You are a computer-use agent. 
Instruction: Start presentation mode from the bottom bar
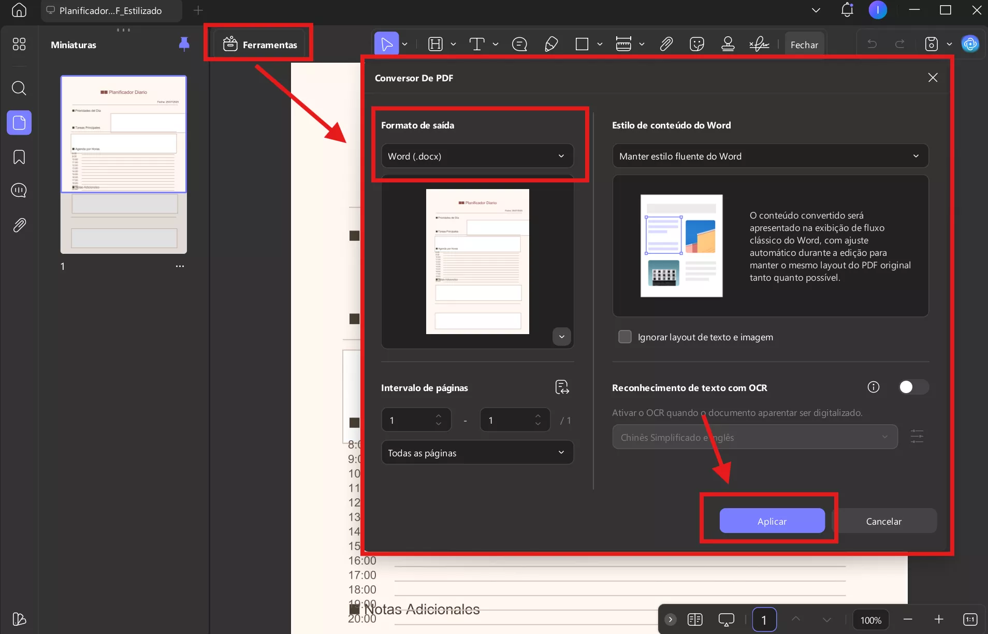[x=727, y=619]
